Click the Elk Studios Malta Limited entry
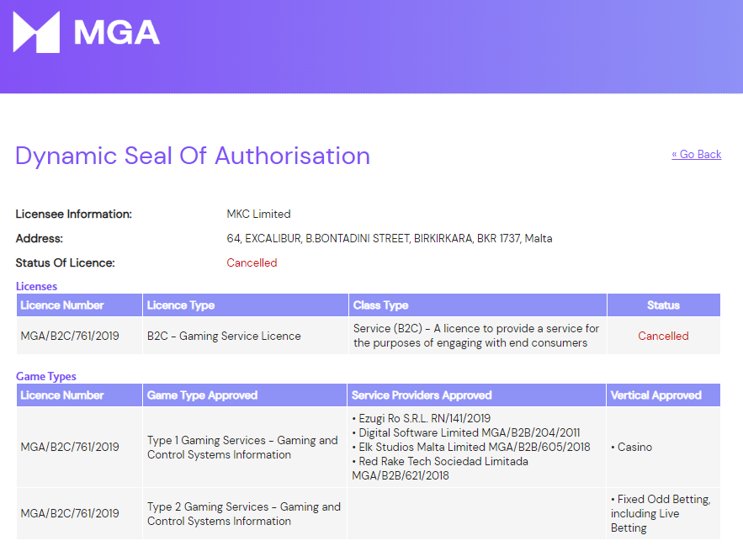743x546 pixels. click(x=474, y=447)
